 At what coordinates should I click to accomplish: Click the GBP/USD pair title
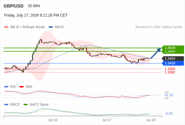(13, 6)
